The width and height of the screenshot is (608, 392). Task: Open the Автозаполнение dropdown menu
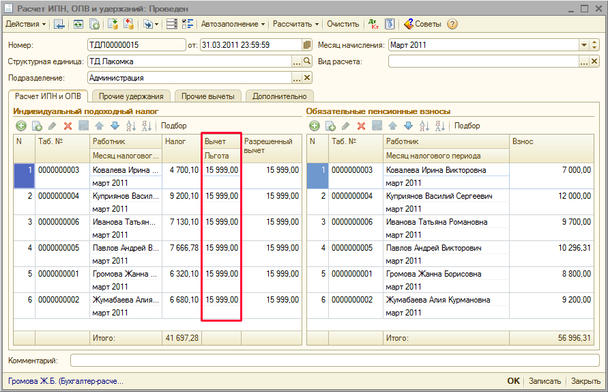(233, 24)
